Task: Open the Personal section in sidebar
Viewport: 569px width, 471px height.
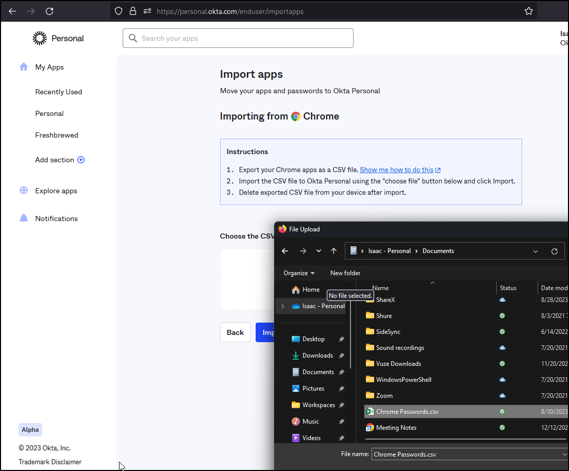Action: [49, 113]
